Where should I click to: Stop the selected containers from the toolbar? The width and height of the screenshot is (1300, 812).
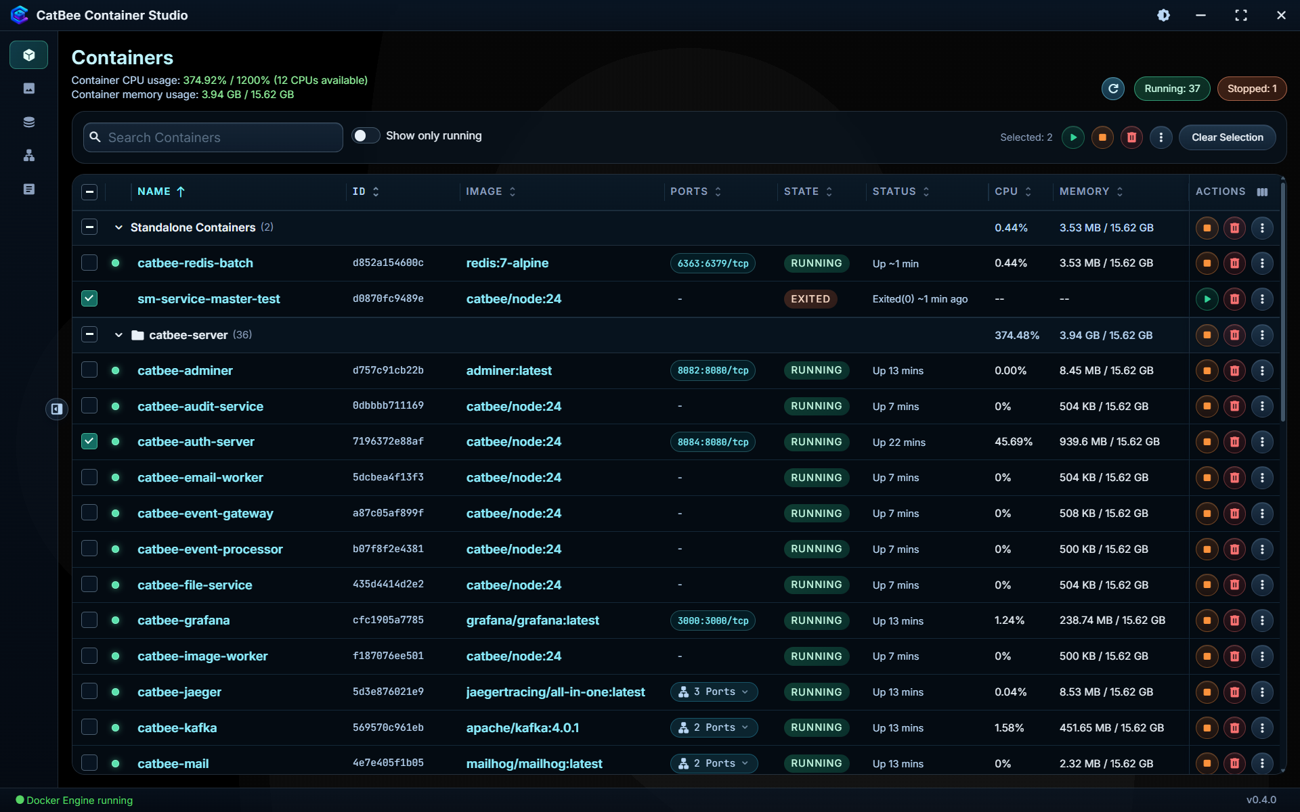tap(1102, 137)
